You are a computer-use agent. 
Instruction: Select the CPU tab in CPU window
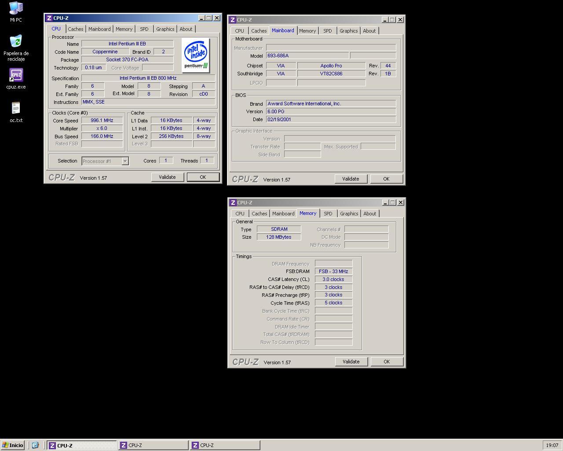tap(56, 29)
